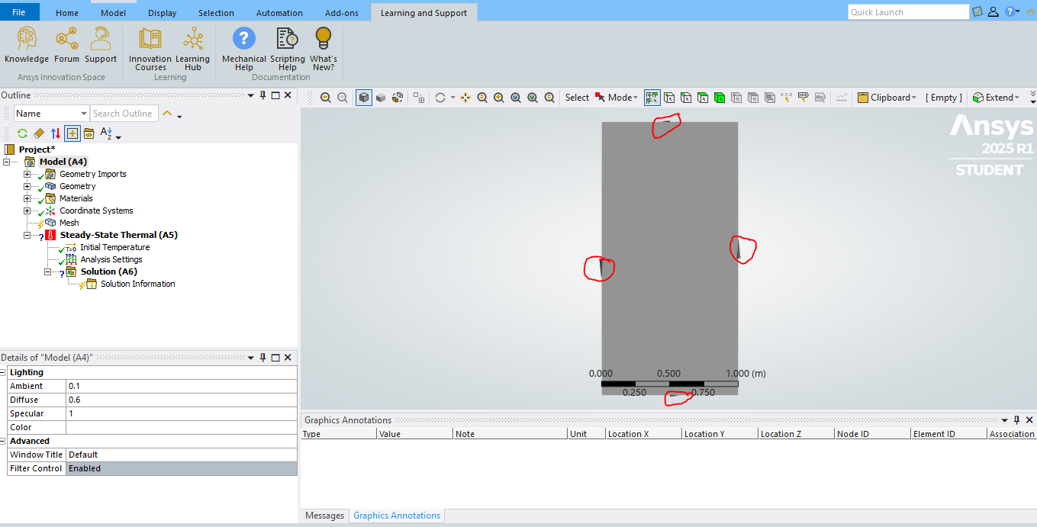This screenshot has height=527, width=1037.
Task: Toggle Shaded Exterior and Edges display cube
Action: (364, 98)
